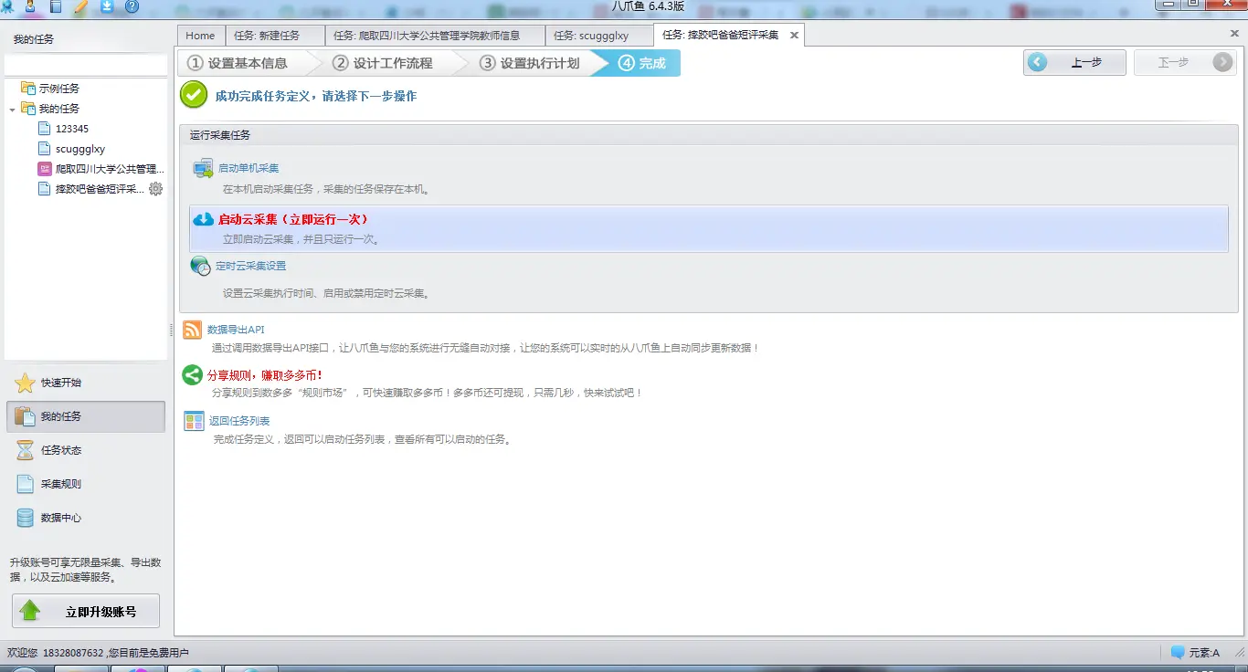This screenshot has height=672, width=1248.
Task: Select the 示例任务 folder in the tree
Action: click(x=49, y=89)
